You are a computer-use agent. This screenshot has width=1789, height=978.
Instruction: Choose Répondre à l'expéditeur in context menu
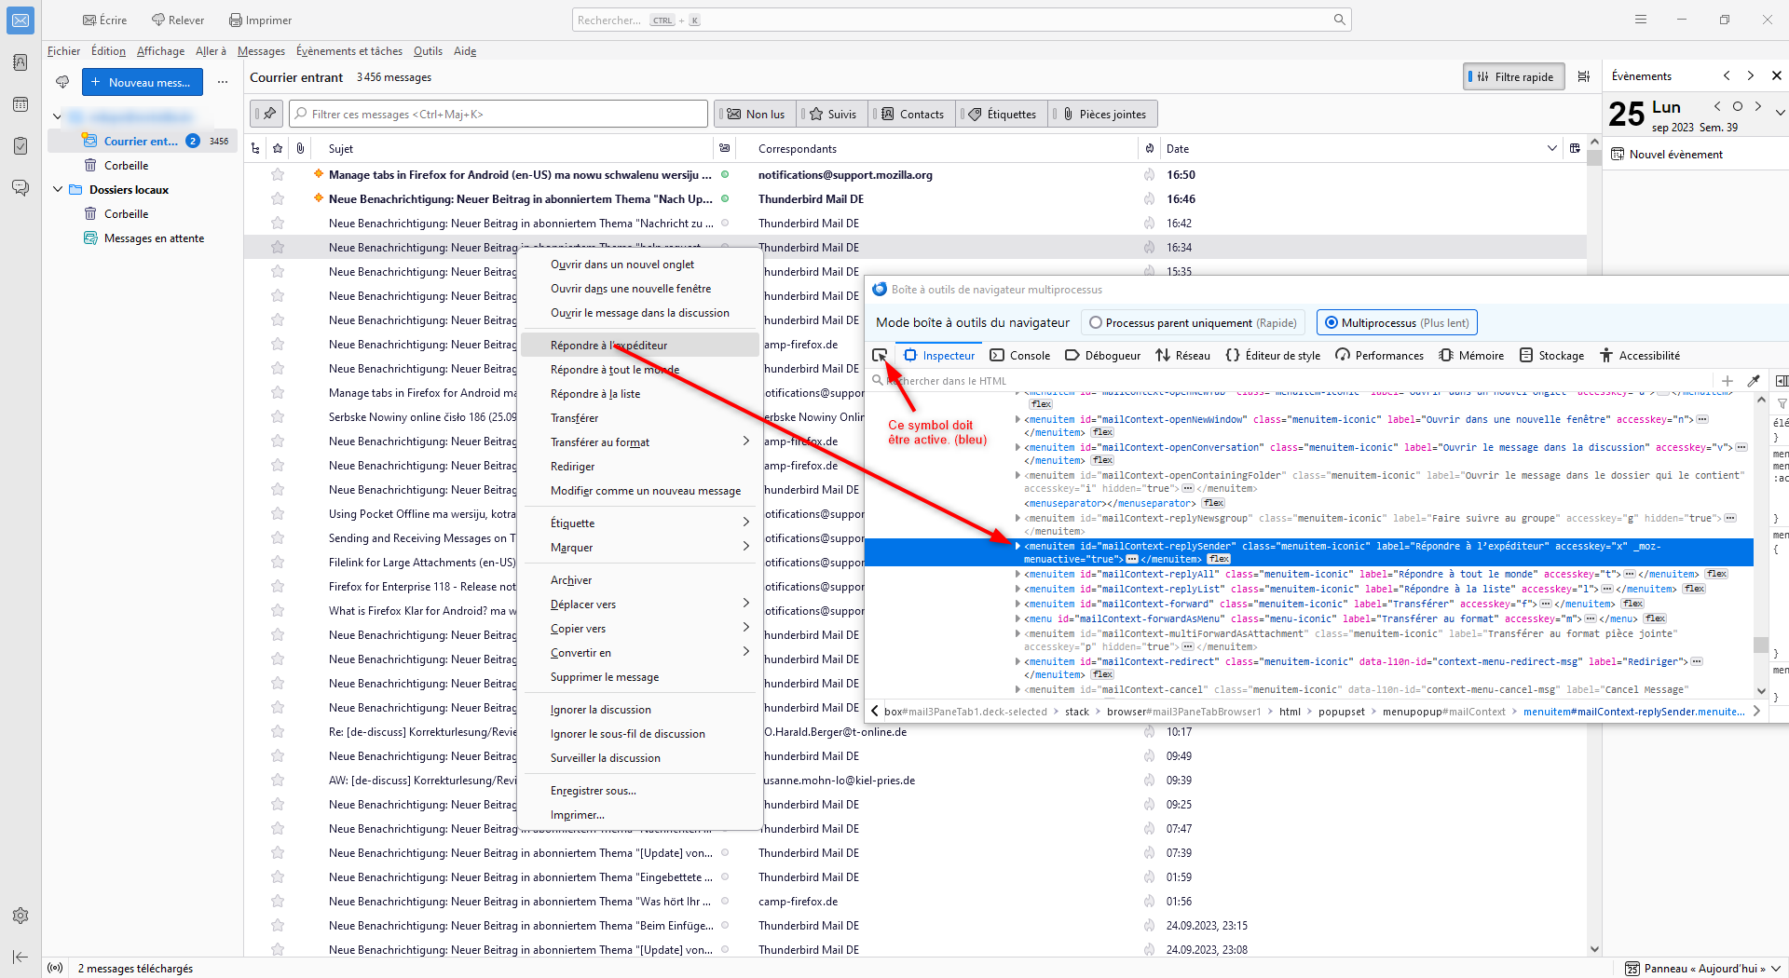click(x=641, y=345)
